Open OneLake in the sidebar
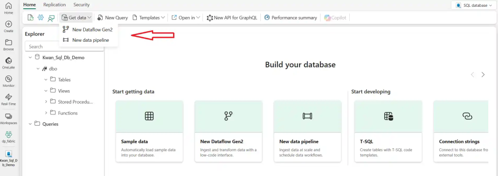The image size is (498, 176). click(x=9, y=63)
